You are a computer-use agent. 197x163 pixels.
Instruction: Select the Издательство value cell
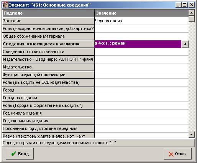(141, 67)
